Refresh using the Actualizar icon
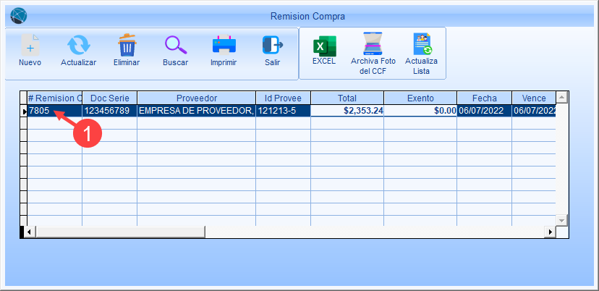Viewport: 599px width, 291px height. 79,45
